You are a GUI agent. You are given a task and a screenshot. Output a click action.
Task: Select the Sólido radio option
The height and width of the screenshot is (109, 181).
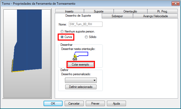click(91, 37)
